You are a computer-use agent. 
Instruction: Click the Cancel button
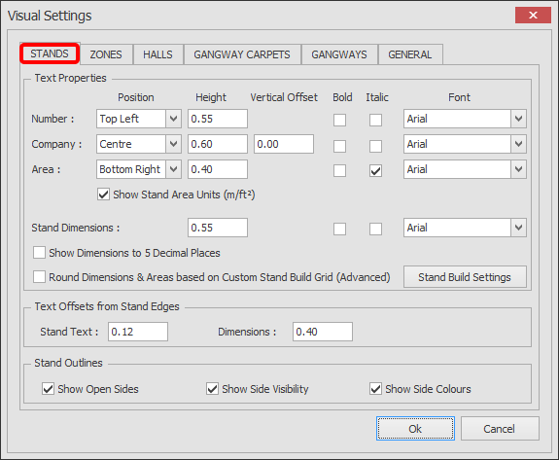tap(500, 428)
